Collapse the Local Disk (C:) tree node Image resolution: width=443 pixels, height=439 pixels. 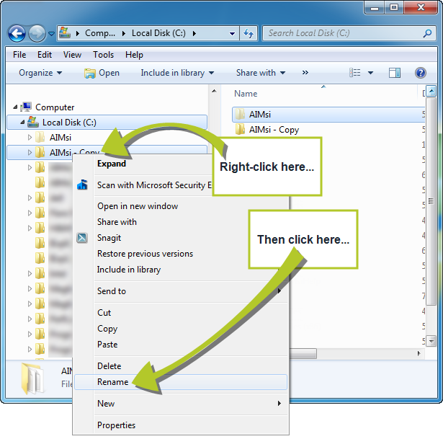(x=22, y=123)
